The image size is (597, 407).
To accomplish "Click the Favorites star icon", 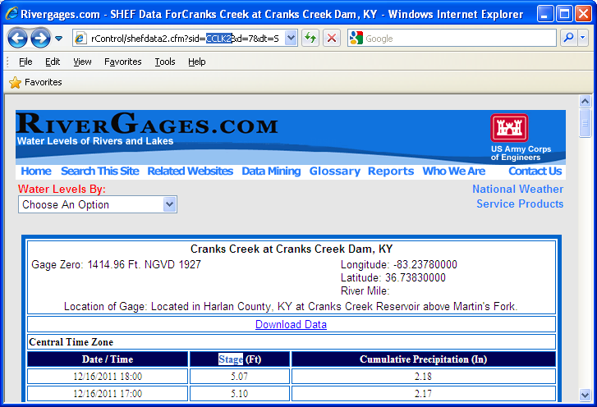I will pyautogui.click(x=15, y=82).
